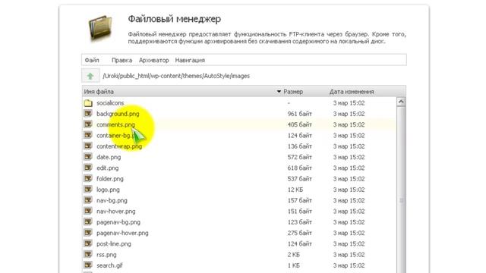Click the rss.png image icon
486x273 pixels.
pyautogui.click(x=88, y=255)
